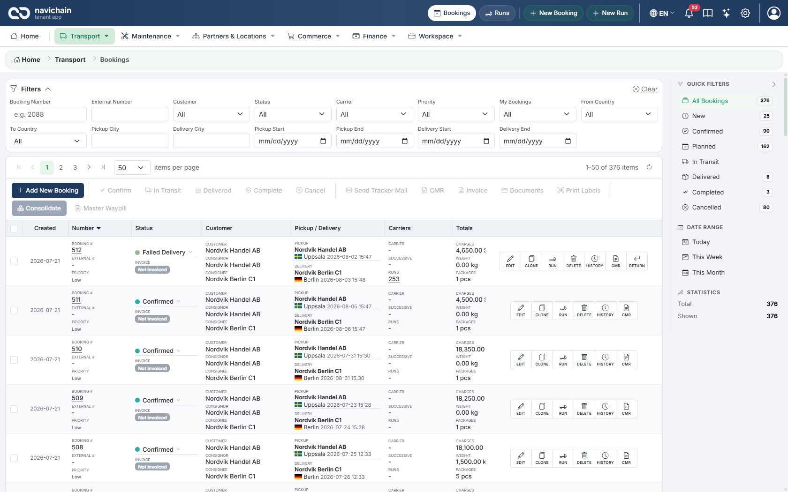Click the Pickup City input field
The image size is (788, 492).
[129, 141]
